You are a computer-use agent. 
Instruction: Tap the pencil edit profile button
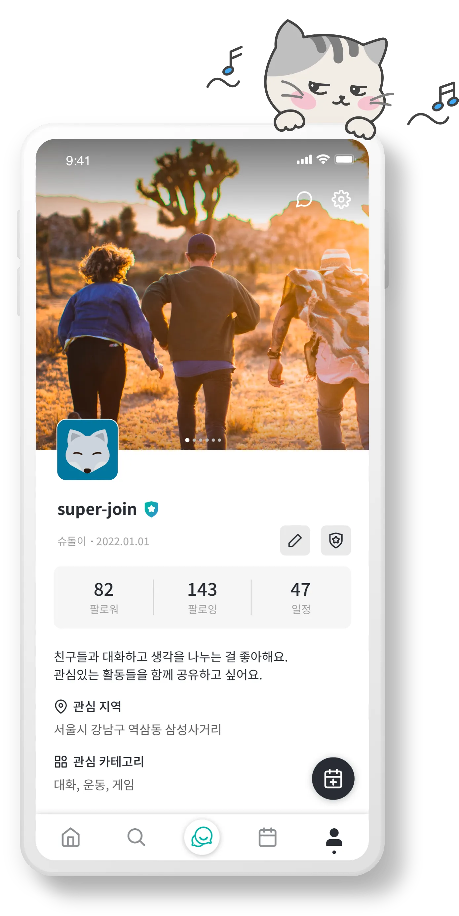294,540
